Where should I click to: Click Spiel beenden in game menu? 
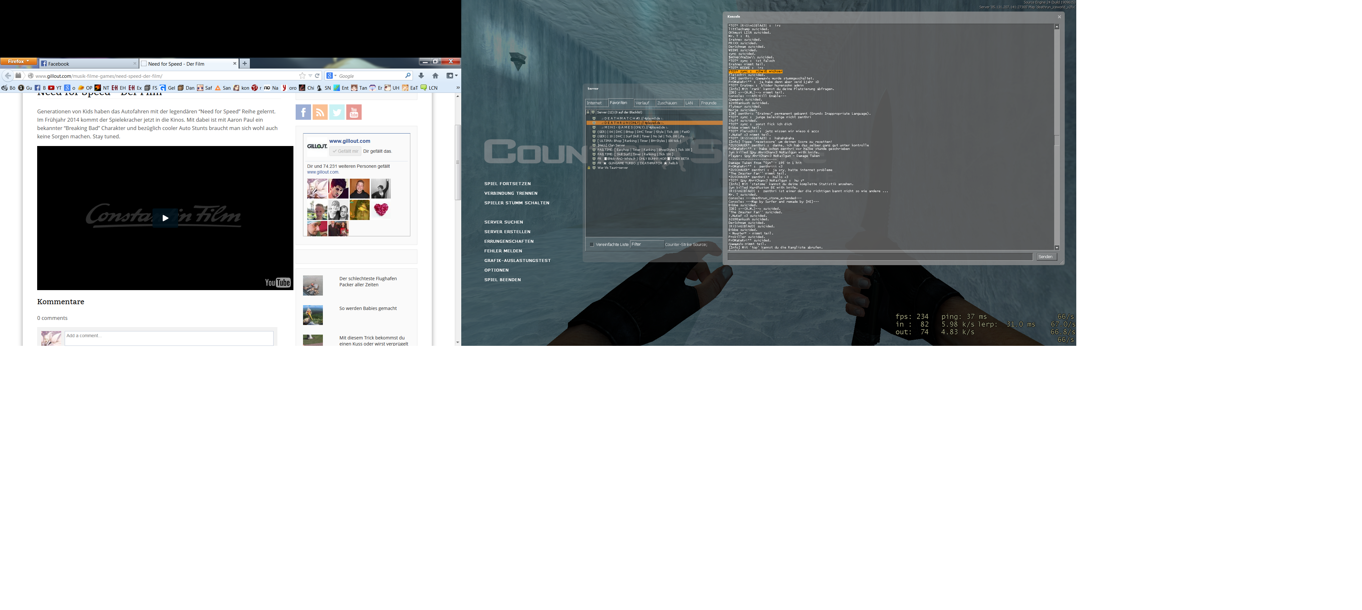pyautogui.click(x=502, y=280)
